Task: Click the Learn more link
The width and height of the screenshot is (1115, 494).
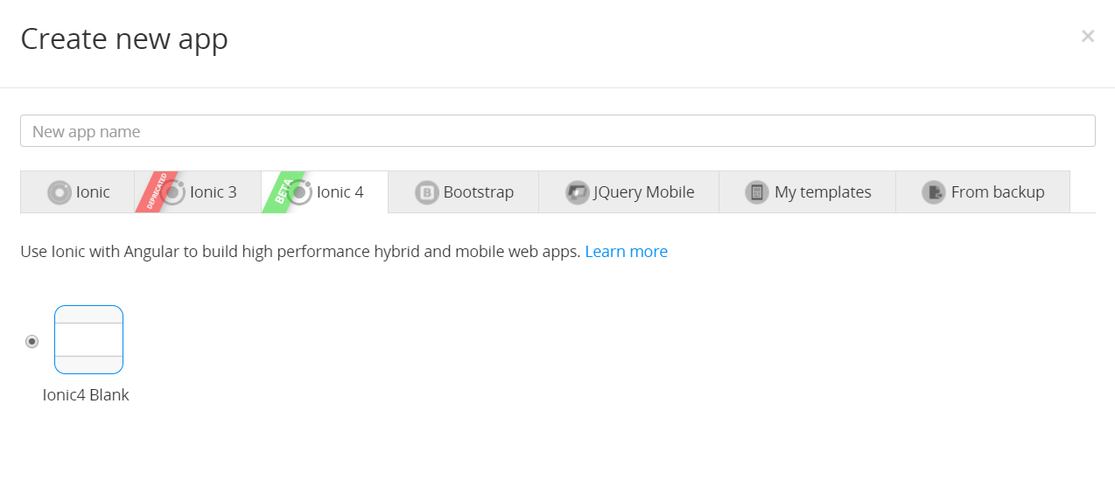Action: pyautogui.click(x=626, y=252)
